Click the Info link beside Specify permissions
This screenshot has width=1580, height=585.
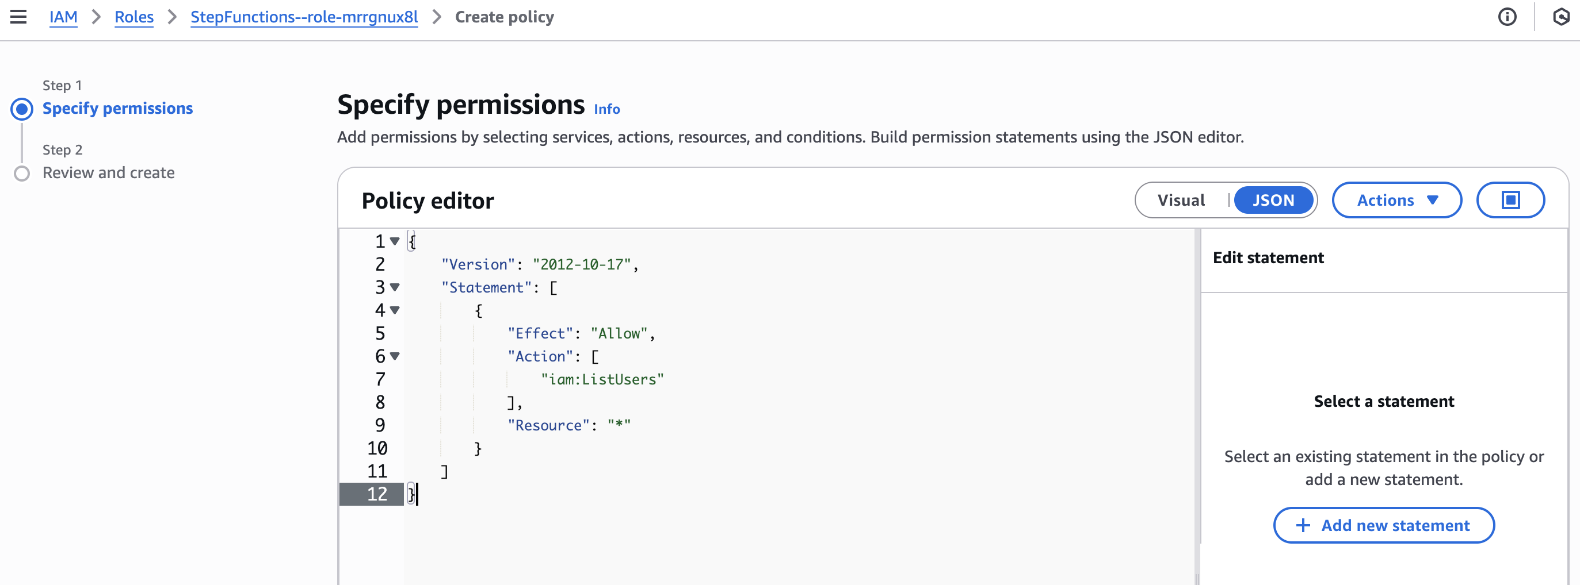606,110
